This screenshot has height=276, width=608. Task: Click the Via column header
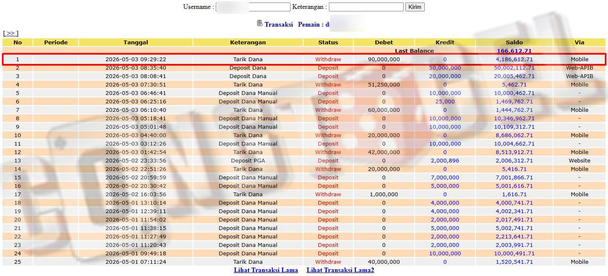579,42
